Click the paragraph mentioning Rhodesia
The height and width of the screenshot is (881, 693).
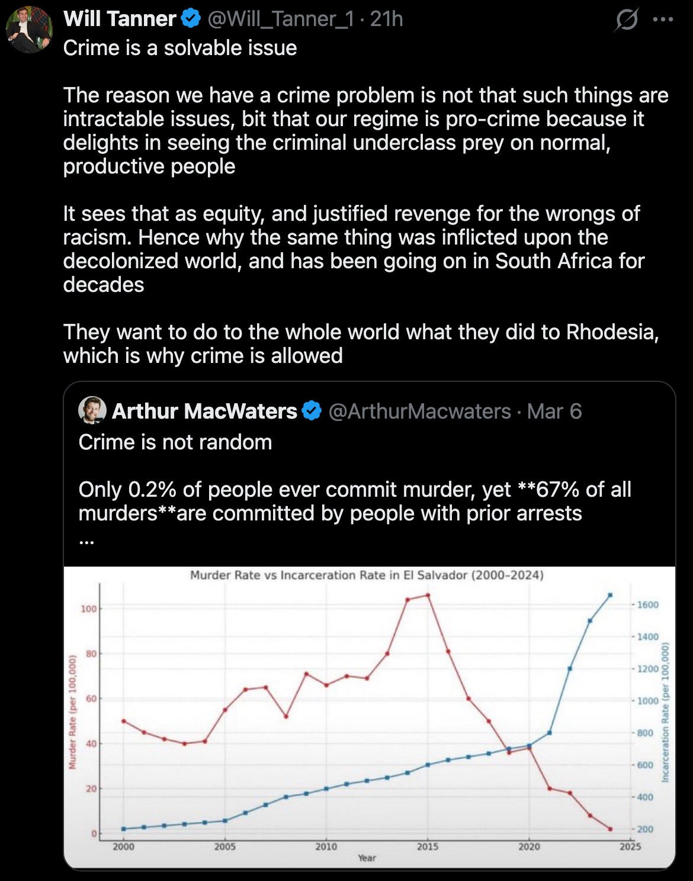click(x=361, y=343)
